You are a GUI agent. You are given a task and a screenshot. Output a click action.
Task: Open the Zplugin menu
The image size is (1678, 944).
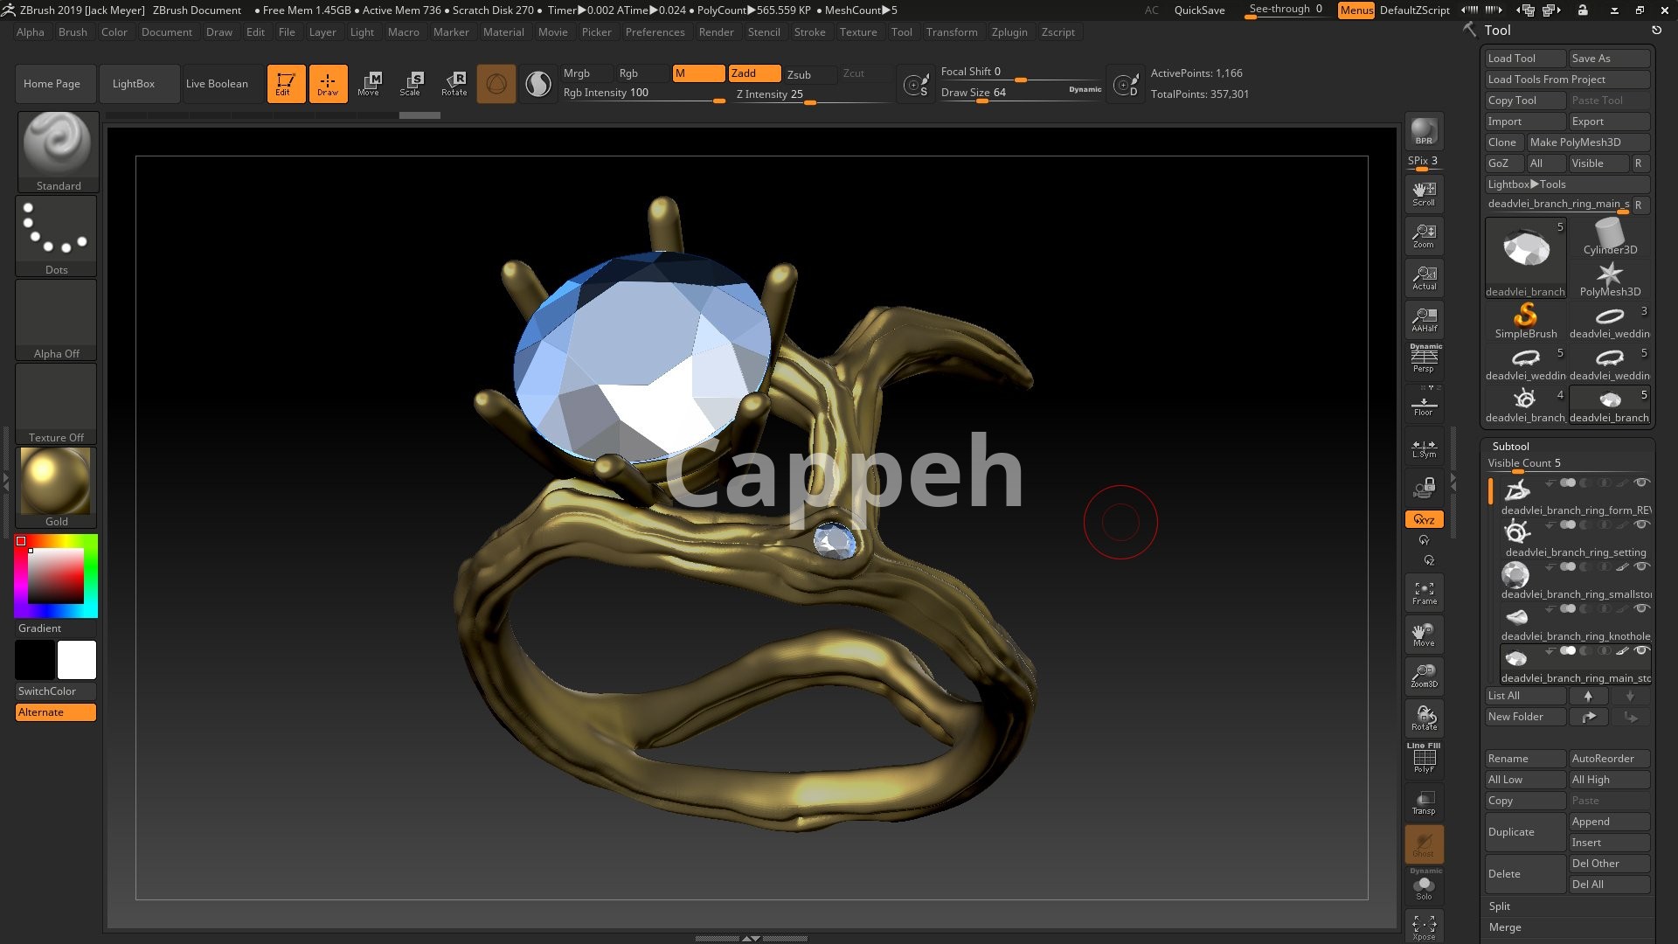coord(1009,32)
